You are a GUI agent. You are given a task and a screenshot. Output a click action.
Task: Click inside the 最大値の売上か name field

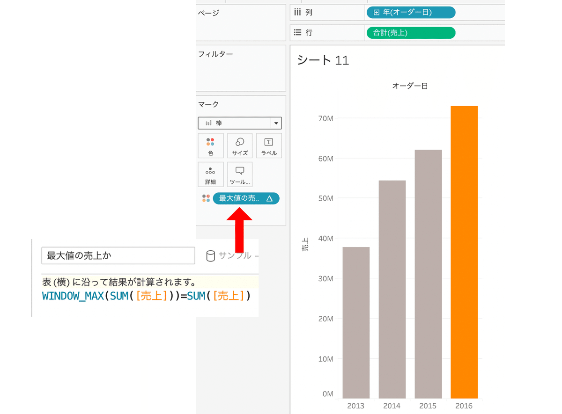[117, 255]
